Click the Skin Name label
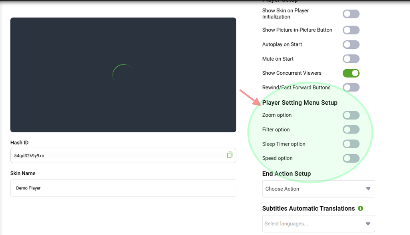 tap(23, 173)
